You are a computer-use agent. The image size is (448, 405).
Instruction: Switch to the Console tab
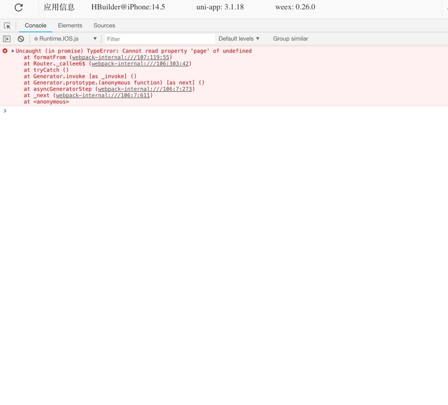pos(35,26)
